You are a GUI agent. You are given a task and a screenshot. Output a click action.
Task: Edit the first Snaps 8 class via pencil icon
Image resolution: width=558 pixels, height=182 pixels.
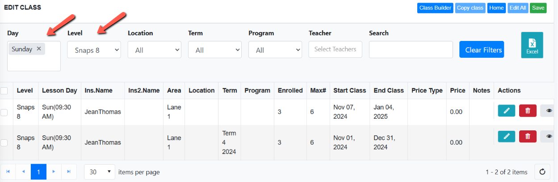tap(507, 111)
